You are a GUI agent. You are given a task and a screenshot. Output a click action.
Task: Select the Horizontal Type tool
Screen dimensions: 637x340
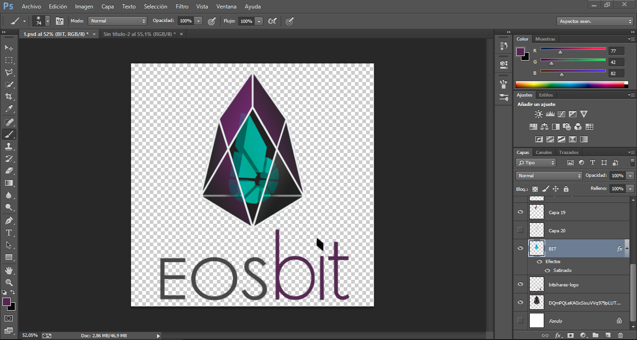[x=9, y=233]
